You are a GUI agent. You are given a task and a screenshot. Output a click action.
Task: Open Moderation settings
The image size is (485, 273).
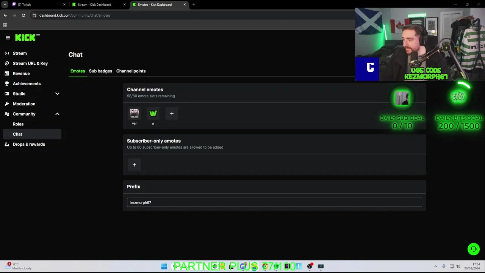(24, 104)
